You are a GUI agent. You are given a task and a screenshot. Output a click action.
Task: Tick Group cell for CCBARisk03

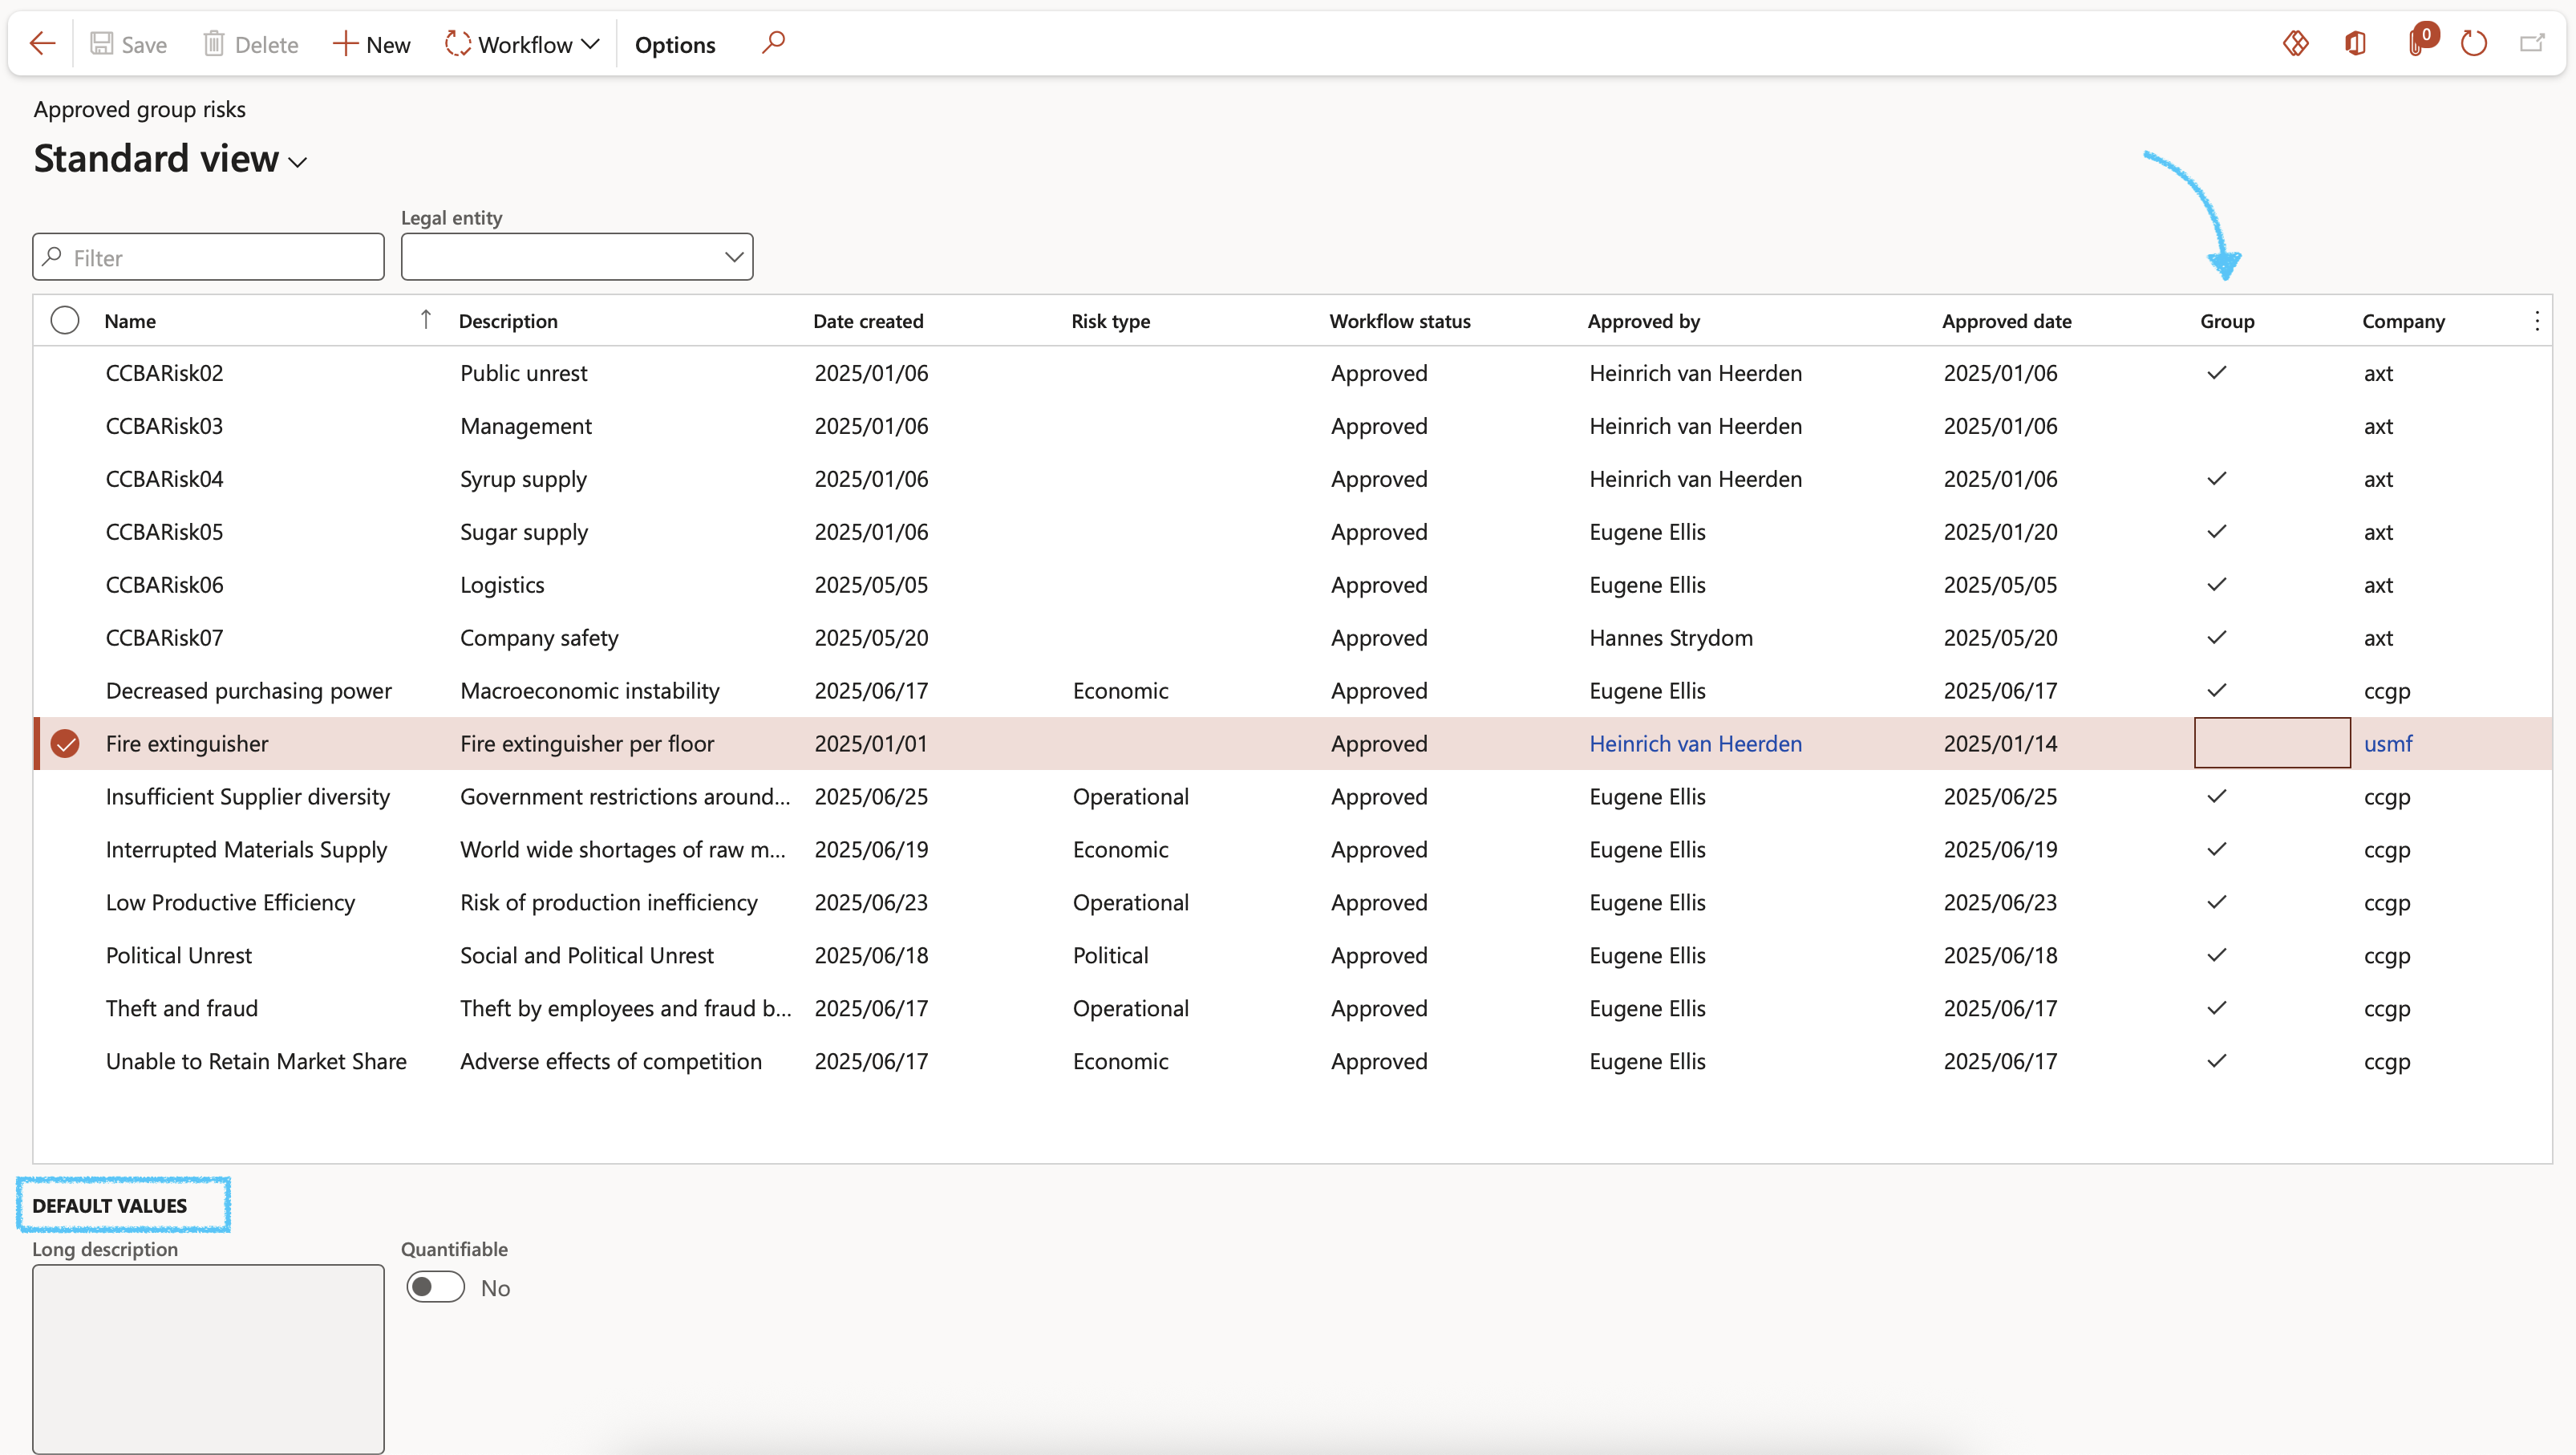2271,426
